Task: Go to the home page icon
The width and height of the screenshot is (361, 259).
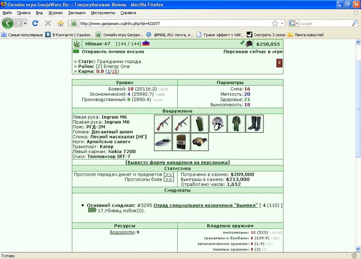Action: click(x=61, y=23)
